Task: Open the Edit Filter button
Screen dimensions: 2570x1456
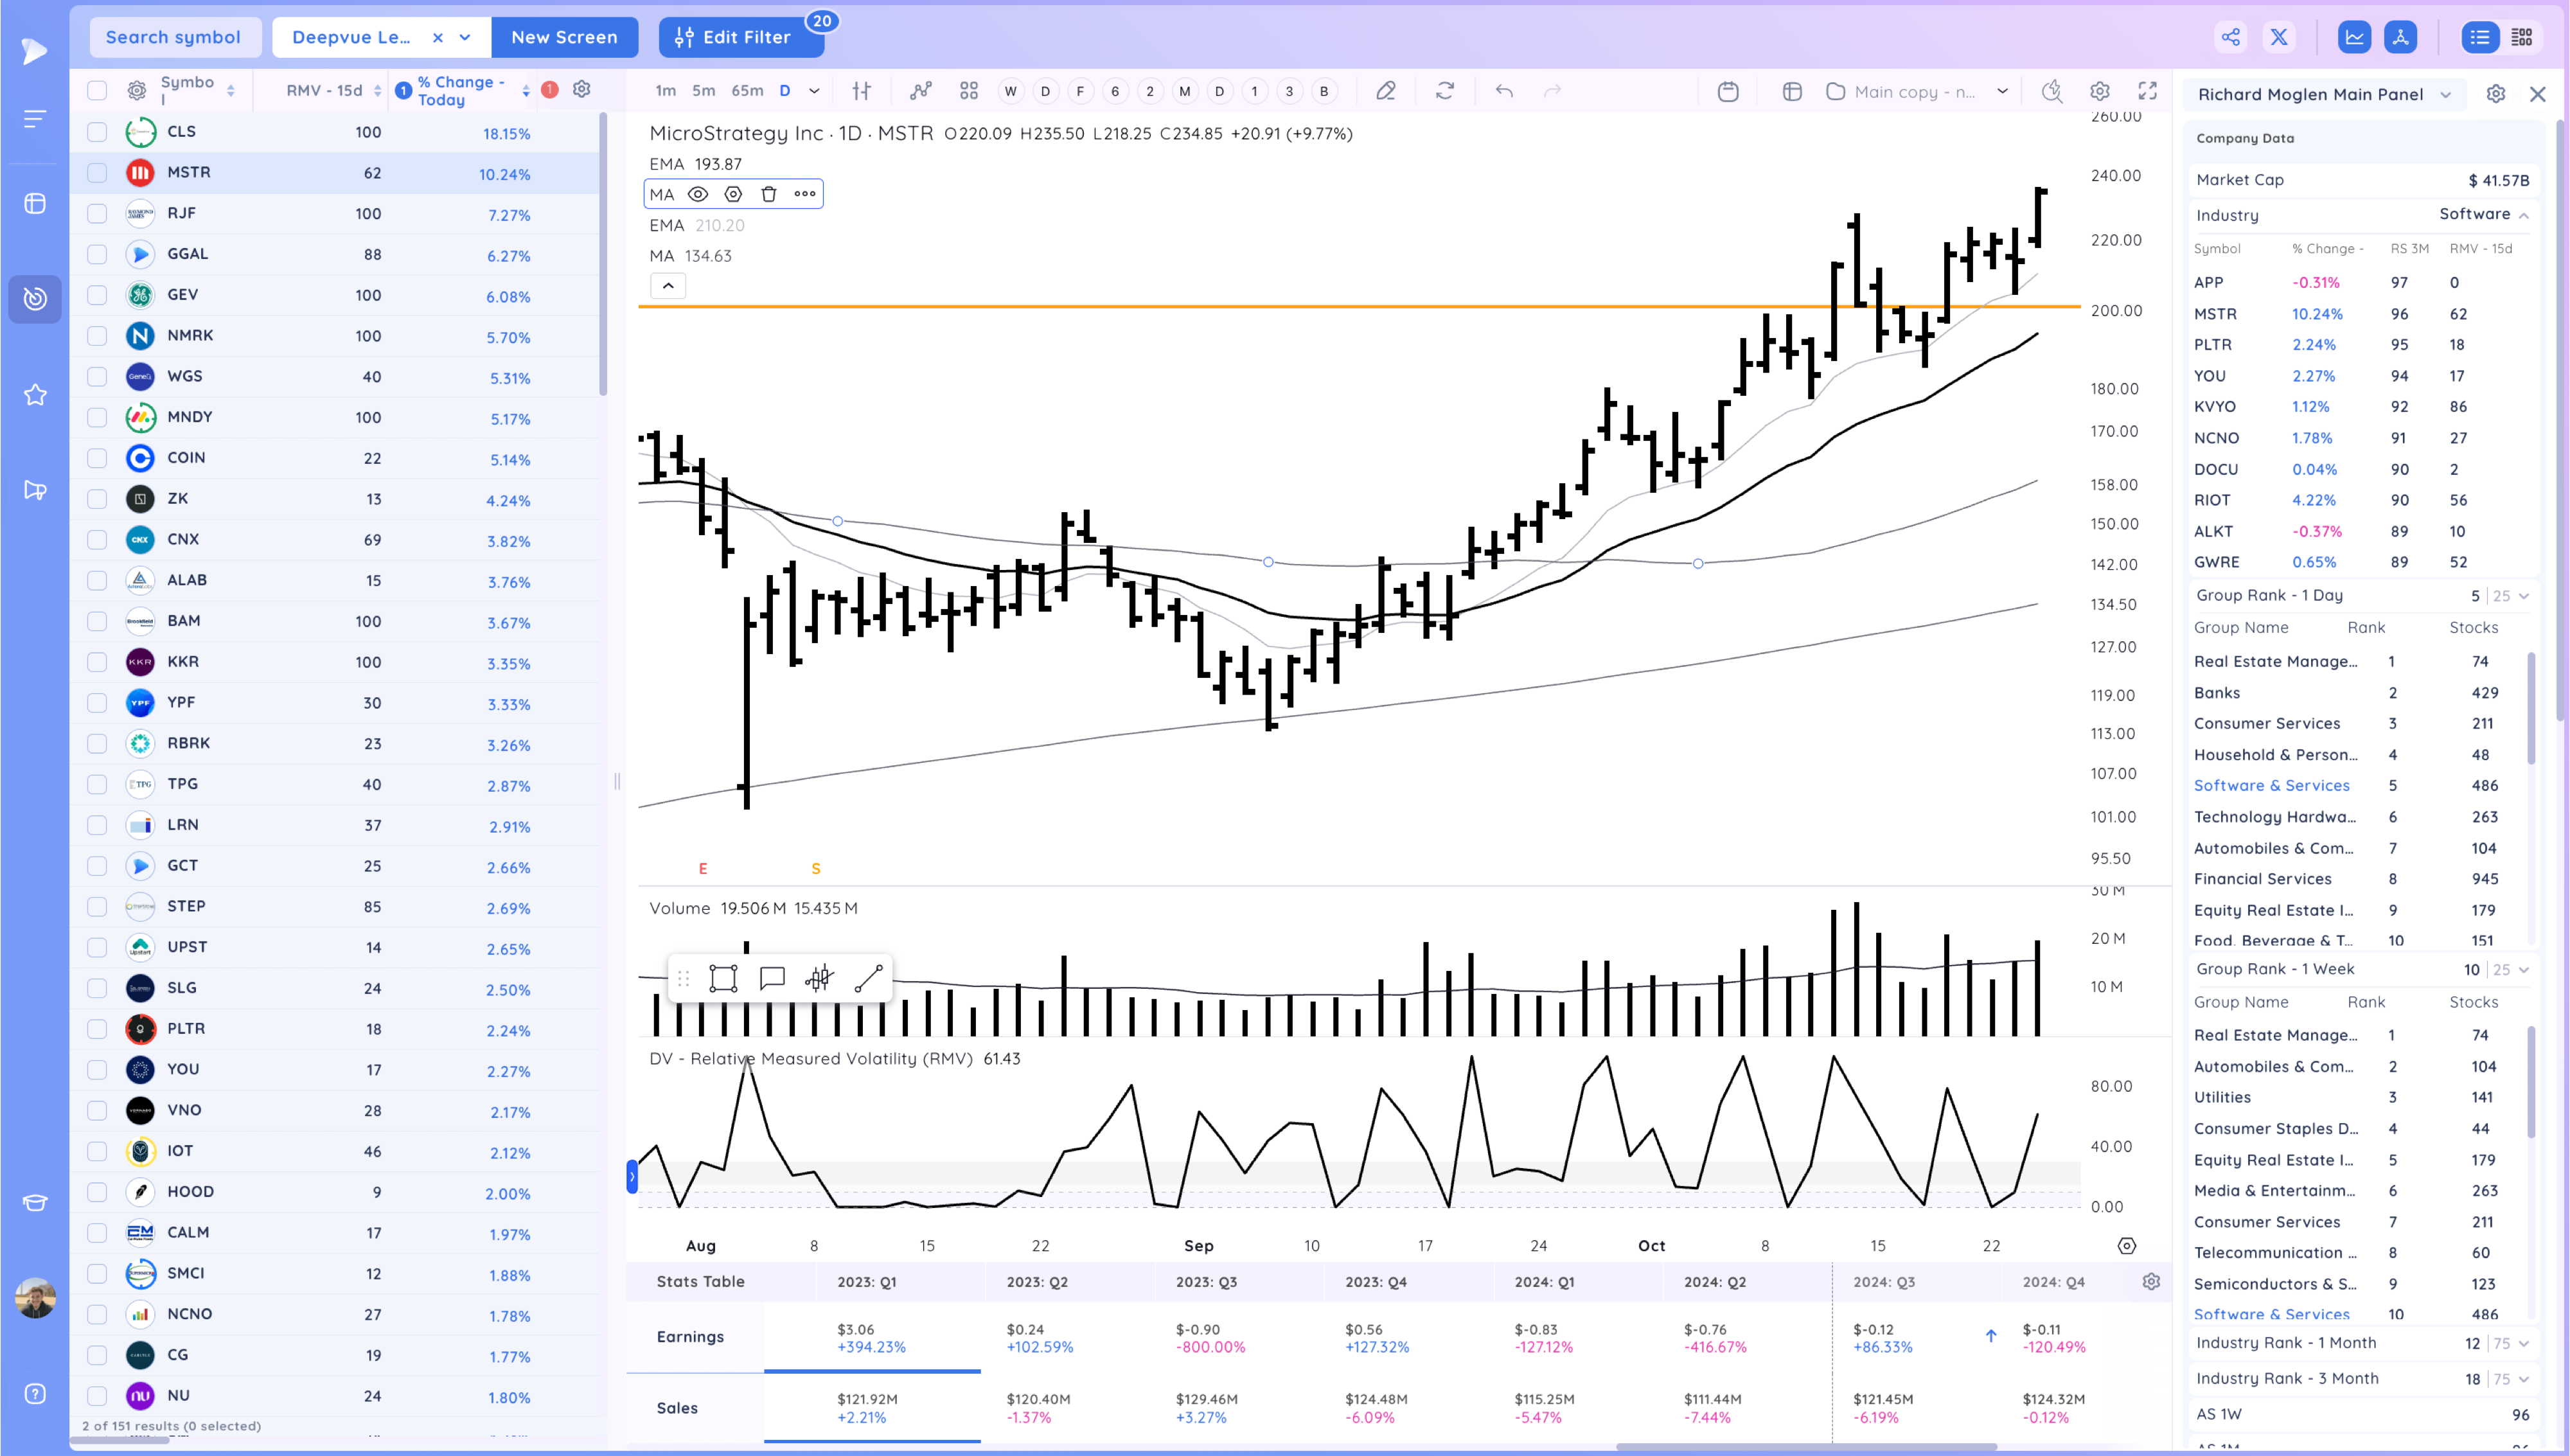Action: [741, 37]
